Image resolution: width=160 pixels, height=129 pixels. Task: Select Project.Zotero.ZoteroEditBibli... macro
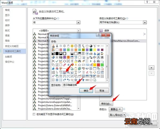(55, 105)
